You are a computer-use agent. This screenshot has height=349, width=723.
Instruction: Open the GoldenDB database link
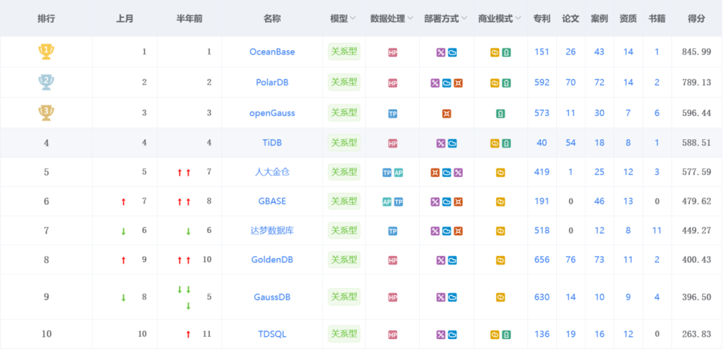[x=272, y=259]
